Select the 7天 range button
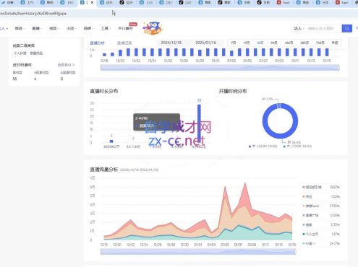Image resolution: width=358 pixels, height=267 pixels. coord(234,43)
